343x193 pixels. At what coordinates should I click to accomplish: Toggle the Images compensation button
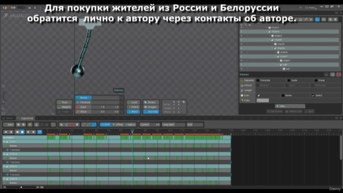pos(151,107)
